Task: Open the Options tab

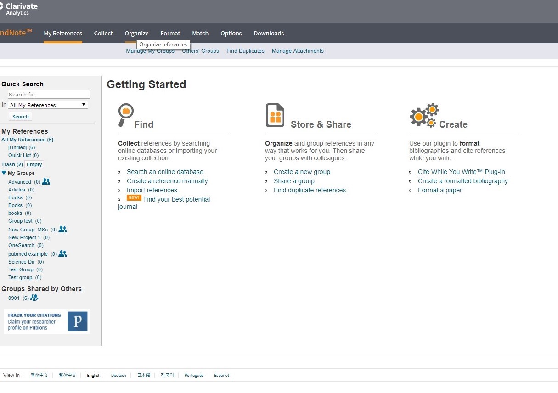Action: click(231, 33)
